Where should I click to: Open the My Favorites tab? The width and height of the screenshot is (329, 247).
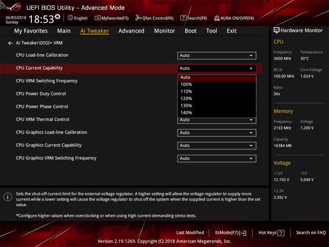(x=31, y=31)
